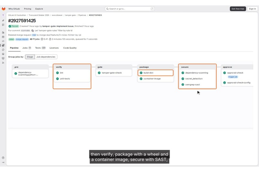Click the 'trigger job' badge under approval-check

233,77
